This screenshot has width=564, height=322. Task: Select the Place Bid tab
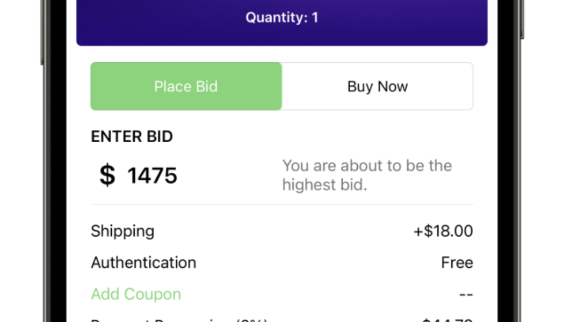pyautogui.click(x=185, y=86)
